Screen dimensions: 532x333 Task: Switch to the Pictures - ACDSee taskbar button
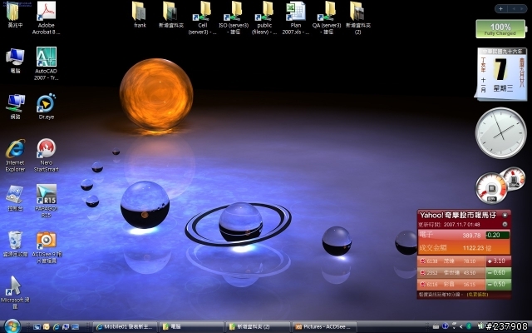click(324, 327)
